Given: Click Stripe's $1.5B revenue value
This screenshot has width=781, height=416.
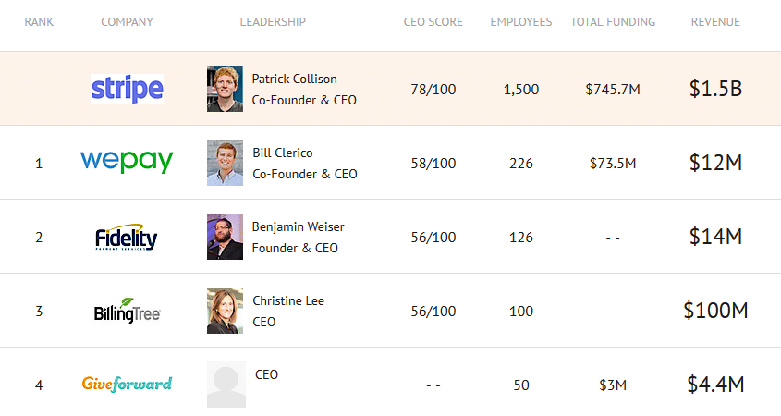Looking at the screenshot, I should (x=715, y=89).
